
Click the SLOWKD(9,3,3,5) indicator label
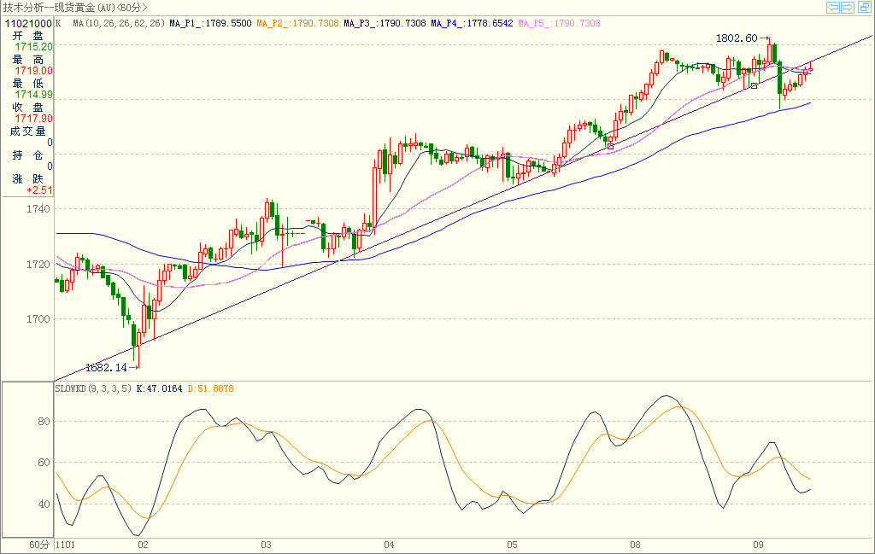pos(93,388)
